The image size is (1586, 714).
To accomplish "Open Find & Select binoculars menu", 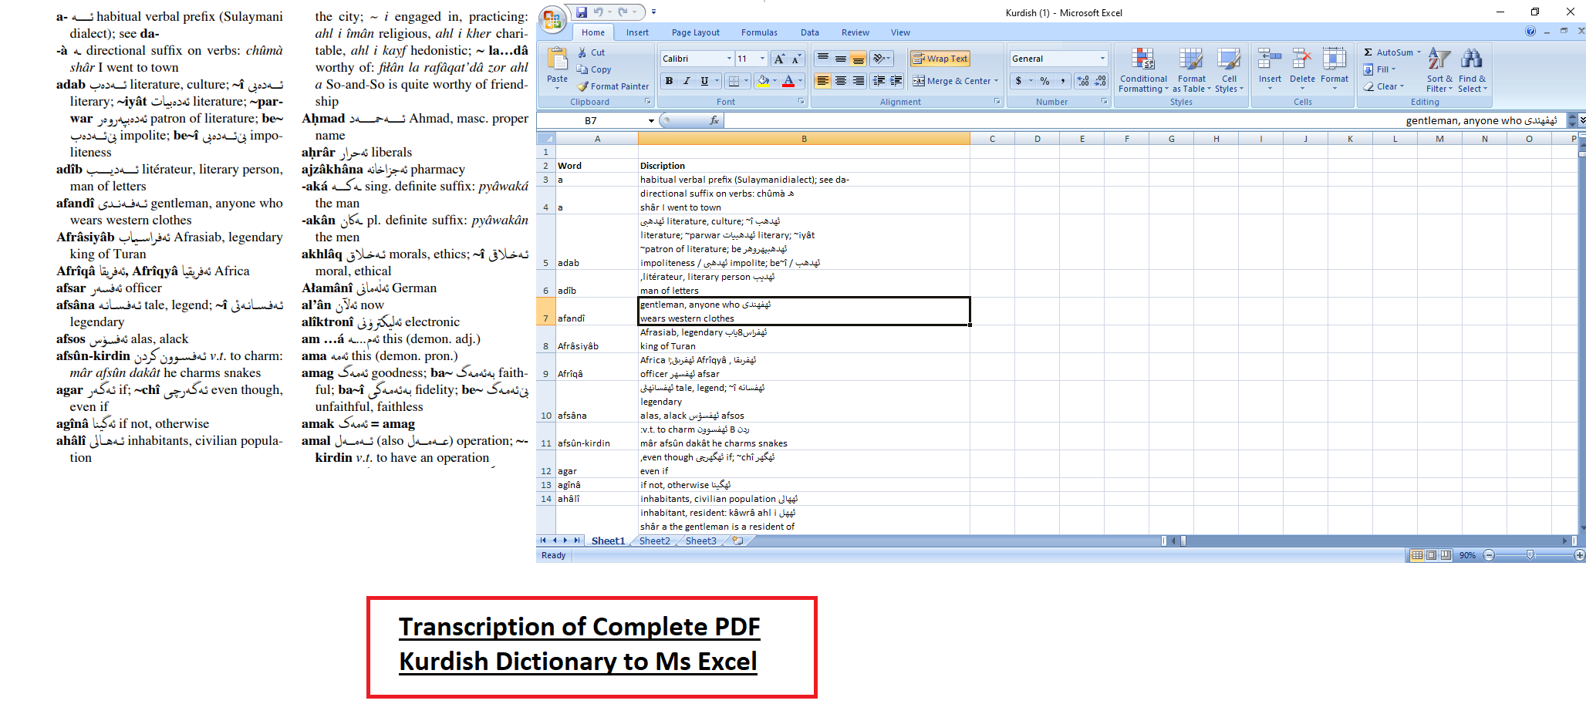I will coord(1472,70).
